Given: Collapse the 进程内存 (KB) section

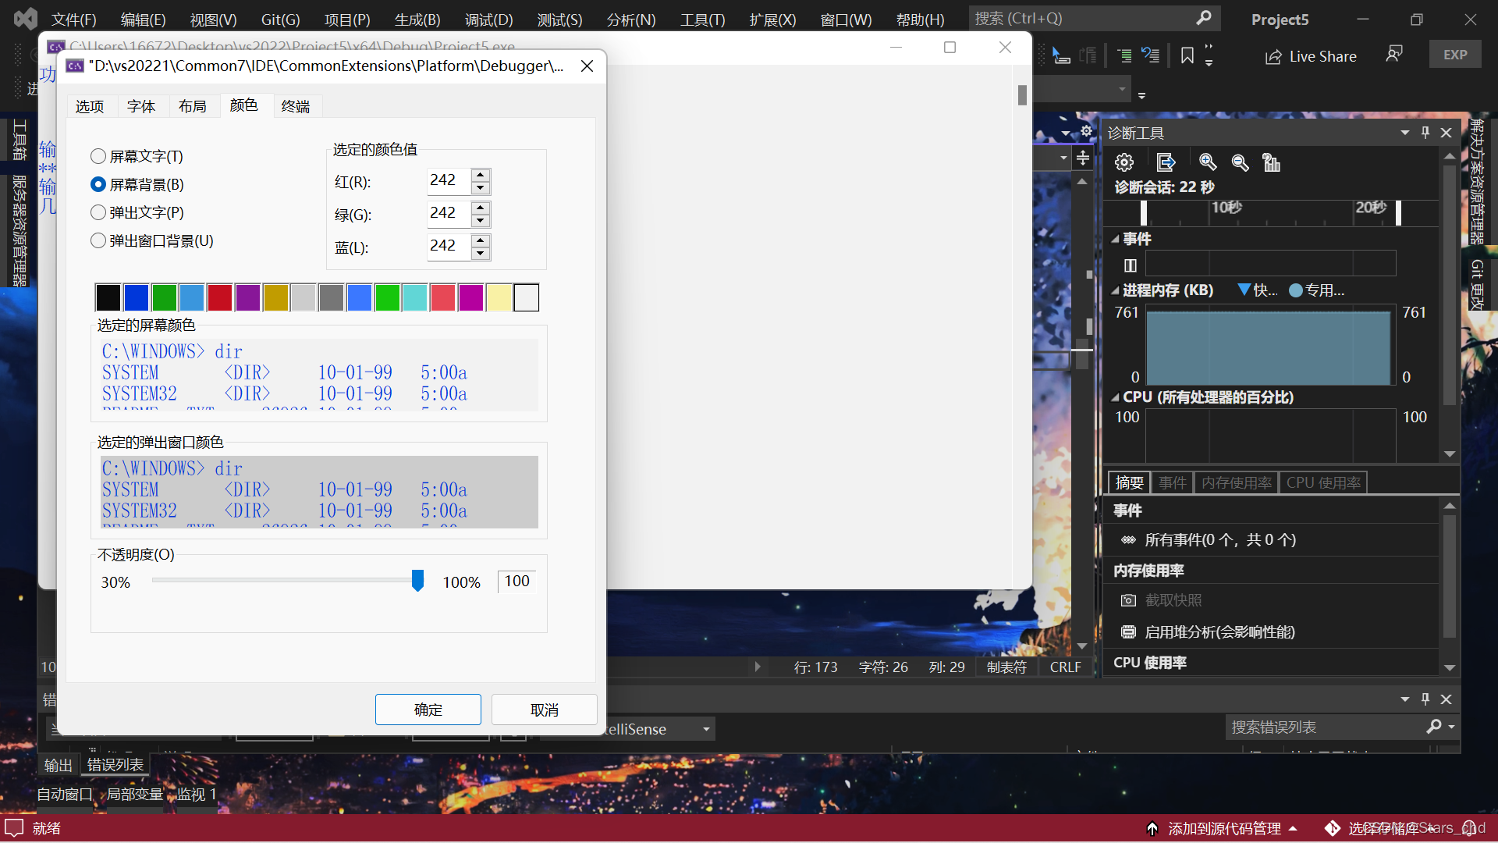Looking at the screenshot, I should [x=1115, y=290].
